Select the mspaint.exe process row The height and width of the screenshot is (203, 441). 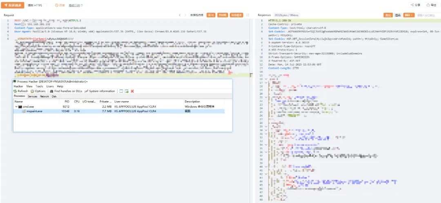(x=34, y=111)
